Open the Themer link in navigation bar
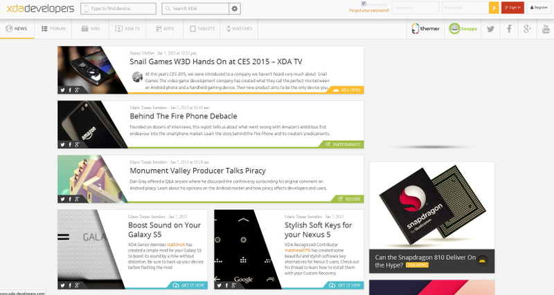This screenshot has width=554, height=295. pos(425,28)
